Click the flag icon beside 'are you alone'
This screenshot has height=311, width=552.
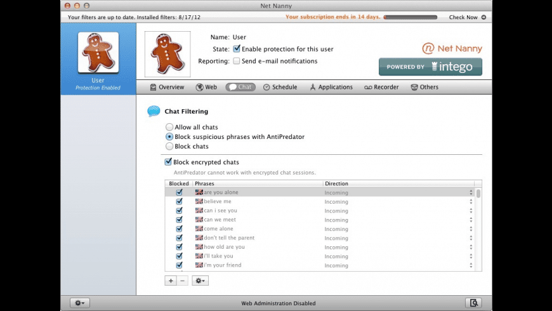coord(199,192)
